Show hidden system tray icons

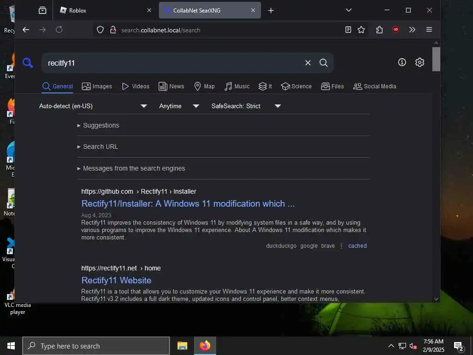[x=391, y=346]
